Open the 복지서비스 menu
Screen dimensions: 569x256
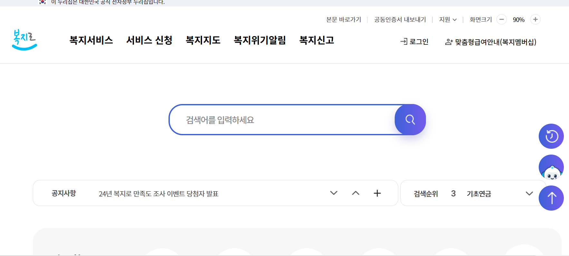click(x=91, y=40)
